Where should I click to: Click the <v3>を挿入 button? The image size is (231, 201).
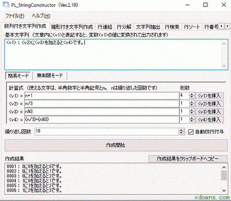pyautogui.click(x=210, y=112)
